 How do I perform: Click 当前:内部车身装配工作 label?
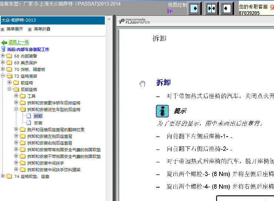[x=28, y=49]
